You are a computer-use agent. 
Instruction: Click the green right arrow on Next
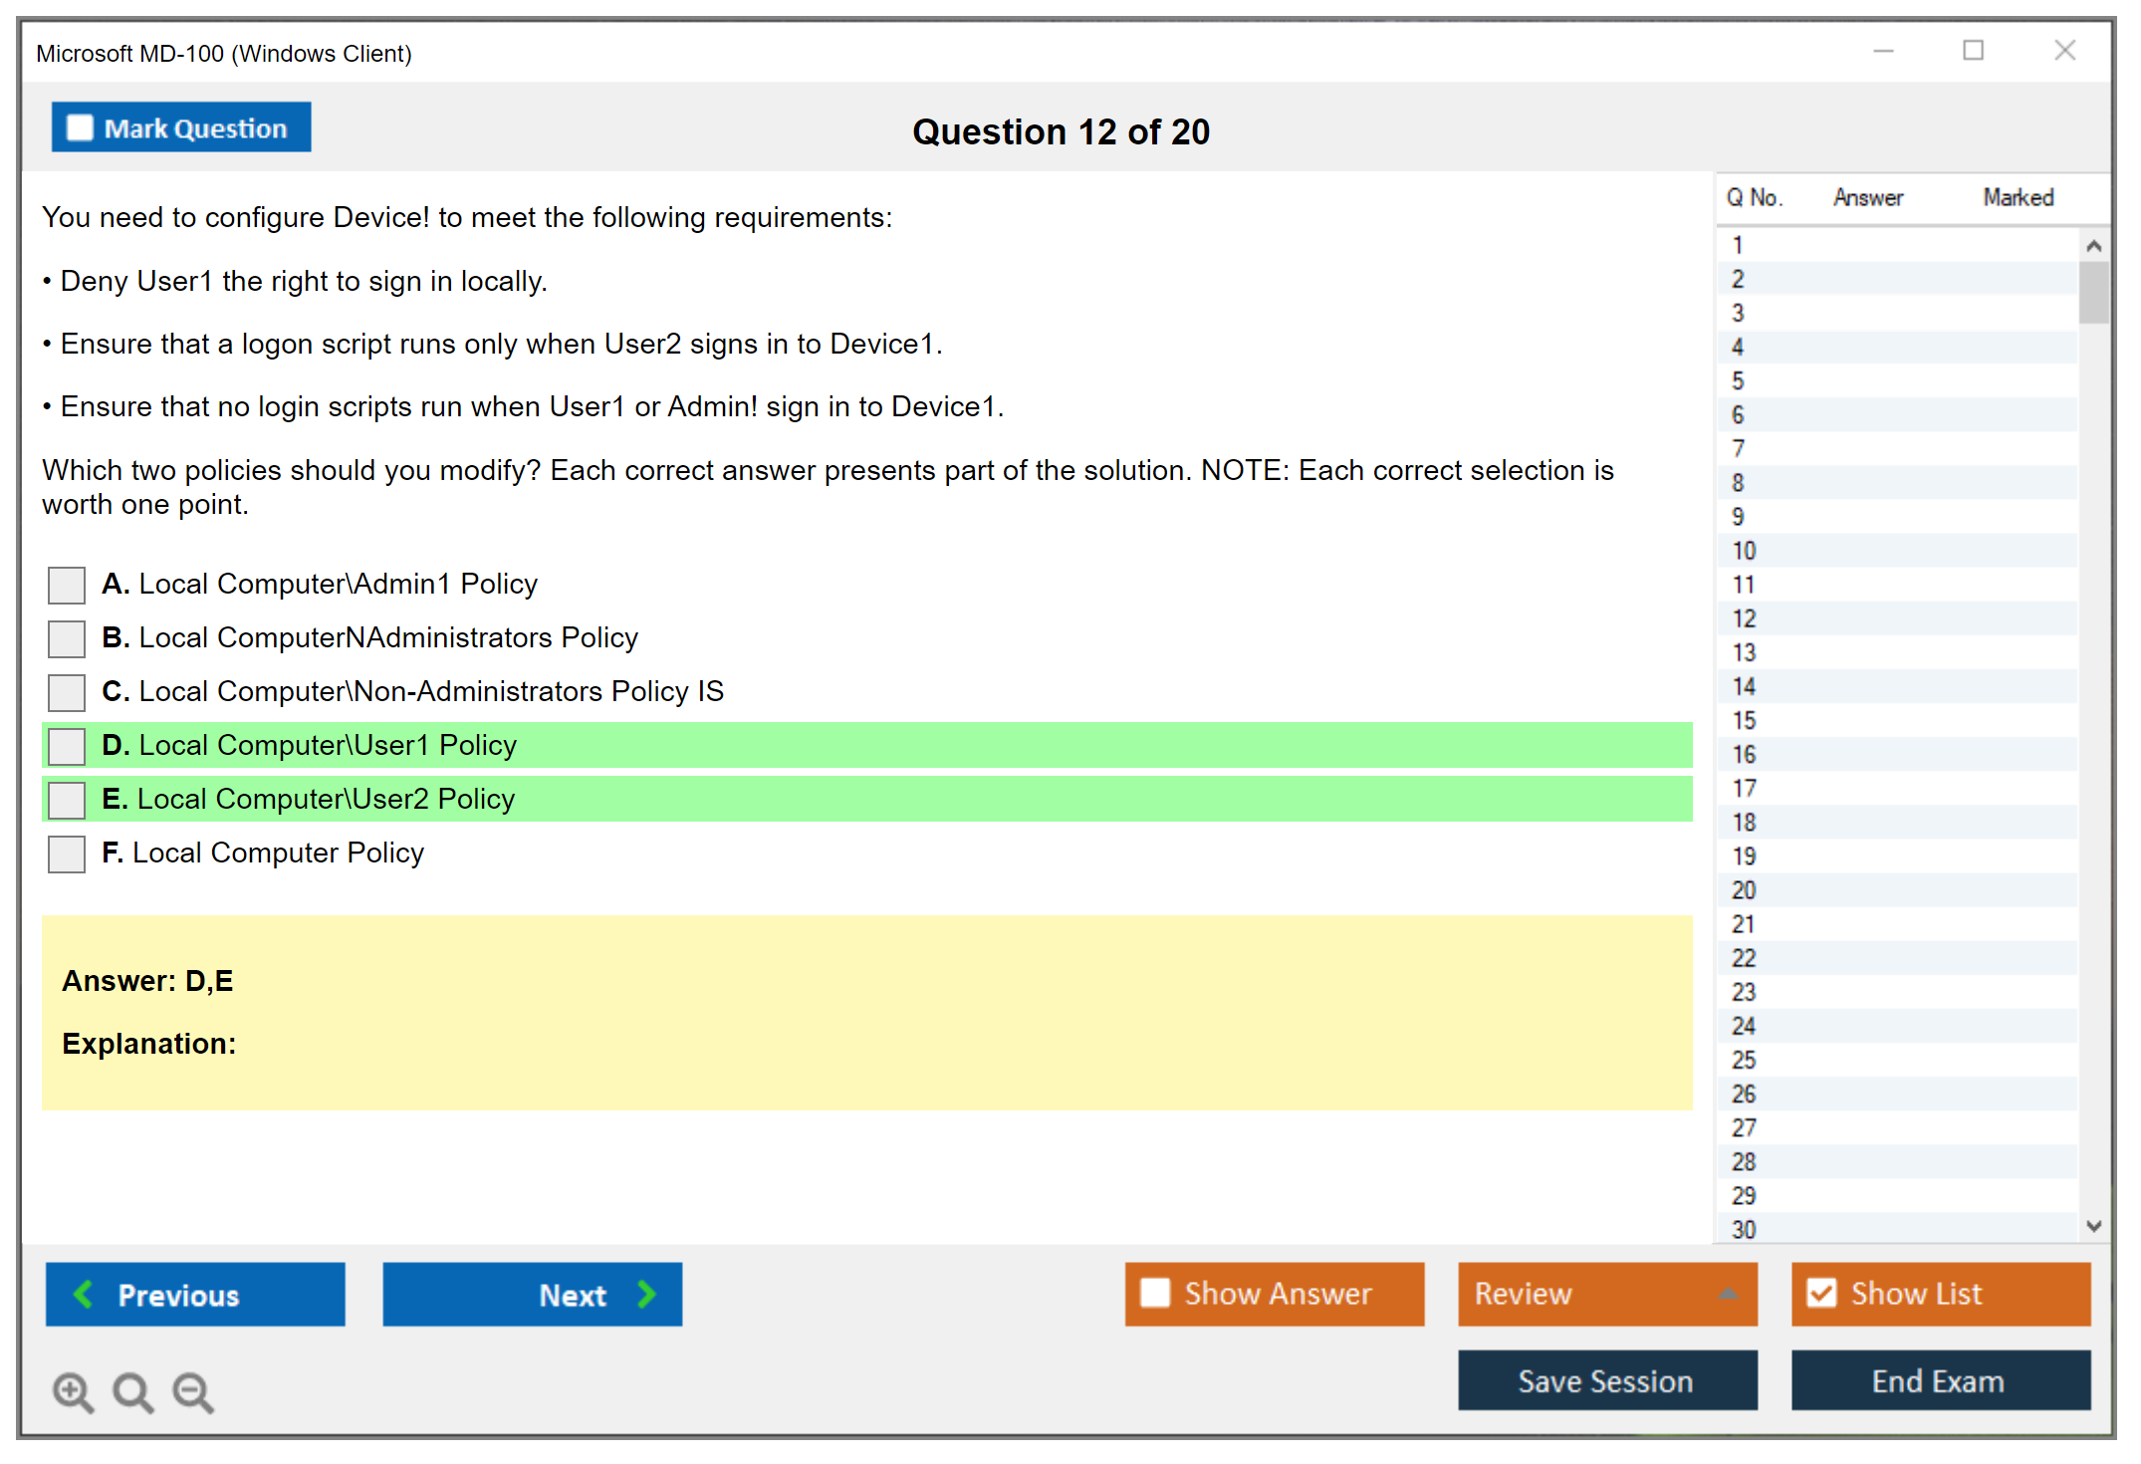click(x=646, y=1294)
